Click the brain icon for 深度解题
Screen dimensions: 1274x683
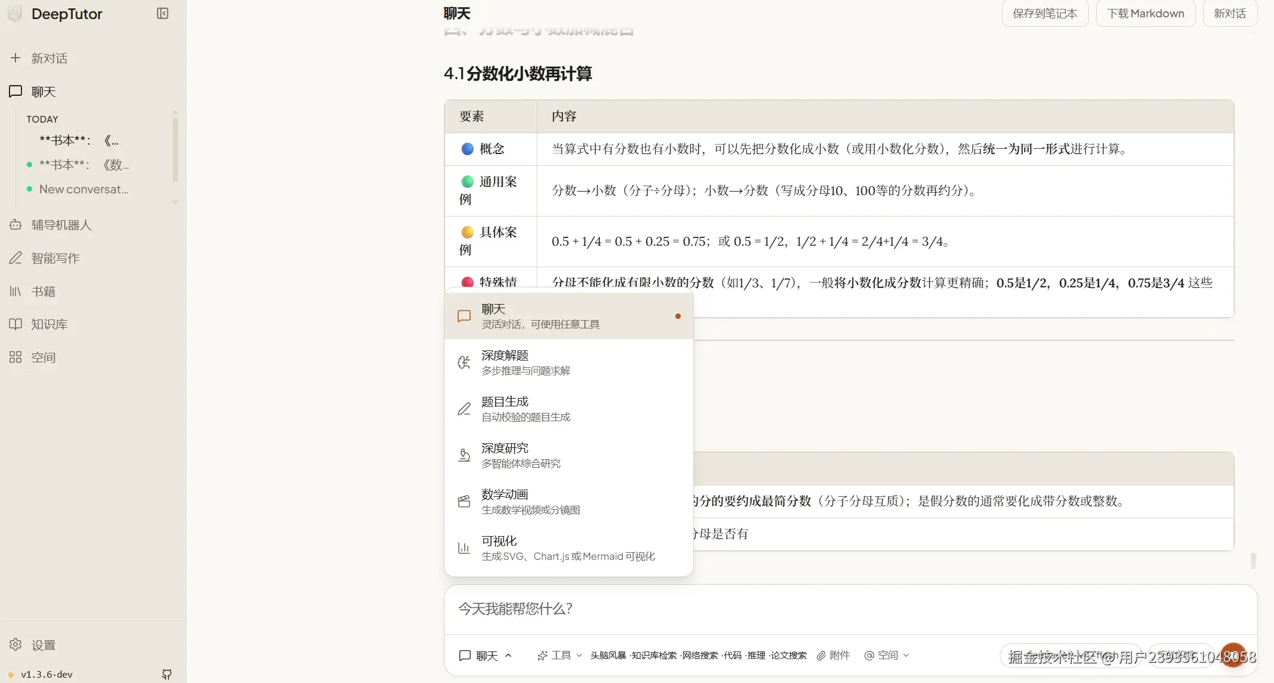pos(464,362)
